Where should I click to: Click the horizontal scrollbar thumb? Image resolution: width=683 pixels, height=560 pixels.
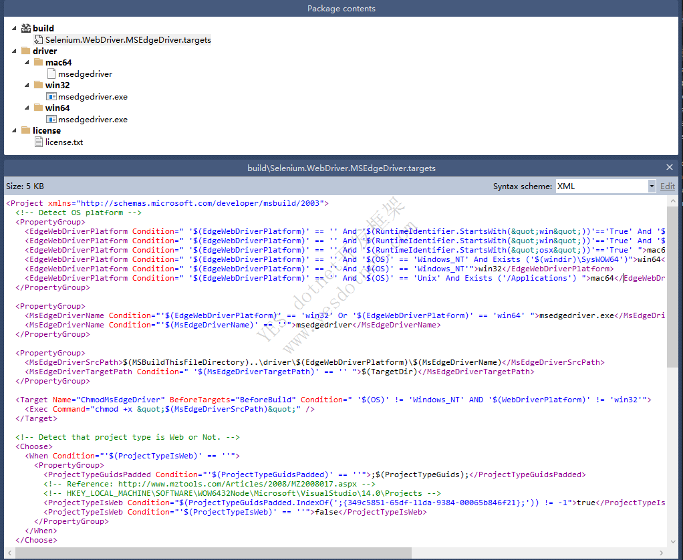tap(213, 553)
